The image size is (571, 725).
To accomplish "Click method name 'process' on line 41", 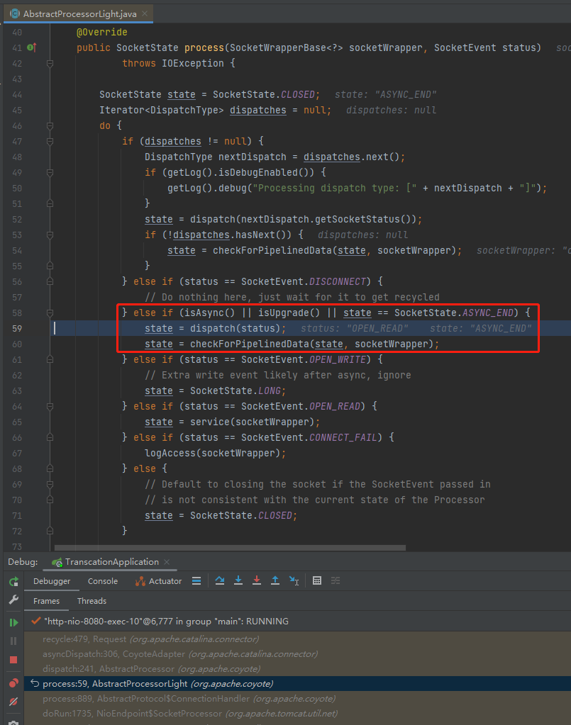I will (204, 47).
